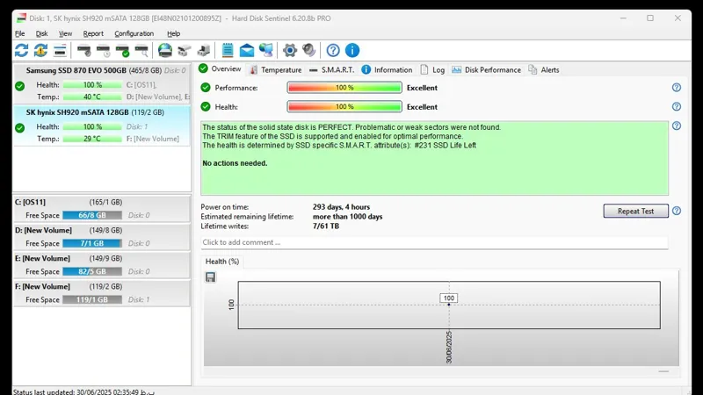This screenshot has height=395, width=703.
Task: Click the help icon beside the Health rating
Action: (677, 107)
